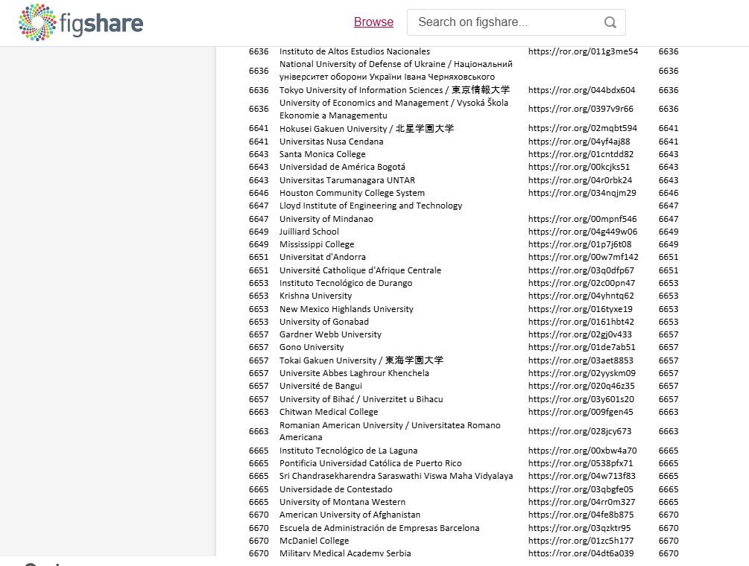The height and width of the screenshot is (566, 749).
Task: Click ROR link for Escuela de Administración de Empresas Barcelona
Action: [x=579, y=528]
